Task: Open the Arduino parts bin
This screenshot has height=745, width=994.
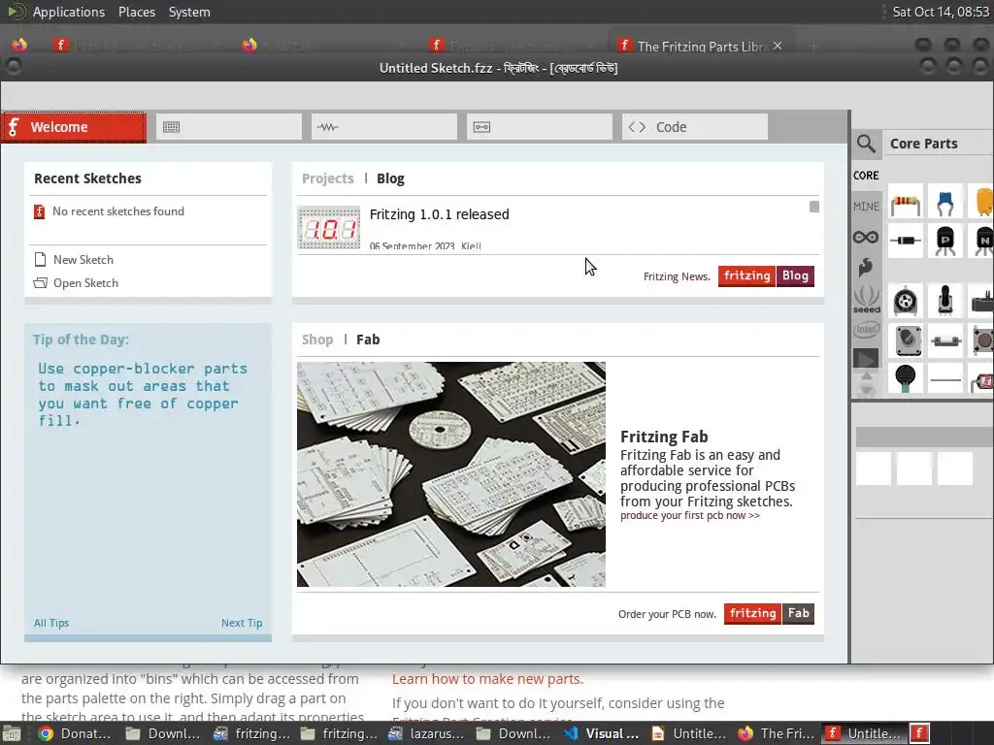Action: (866, 237)
